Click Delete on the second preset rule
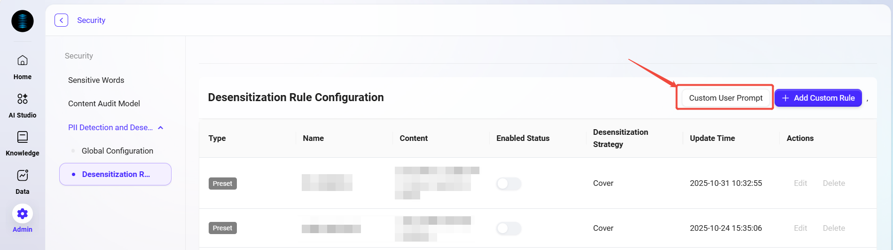The width and height of the screenshot is (893, 250). pyautogui.click(x=834, y=228)
